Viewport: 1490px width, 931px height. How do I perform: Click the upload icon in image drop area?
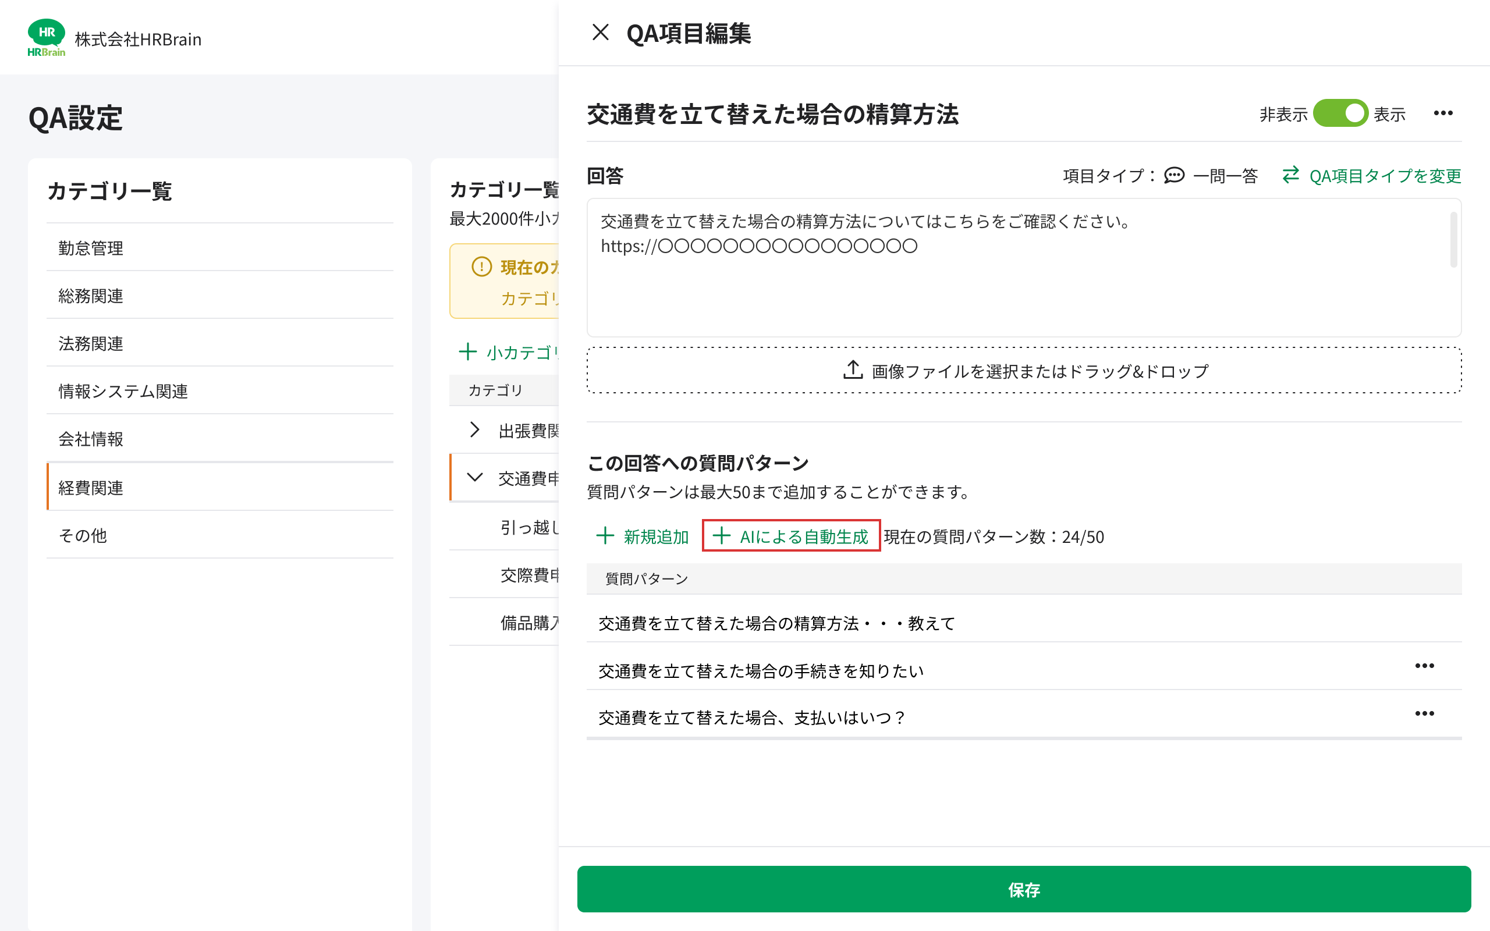[853, 370]
